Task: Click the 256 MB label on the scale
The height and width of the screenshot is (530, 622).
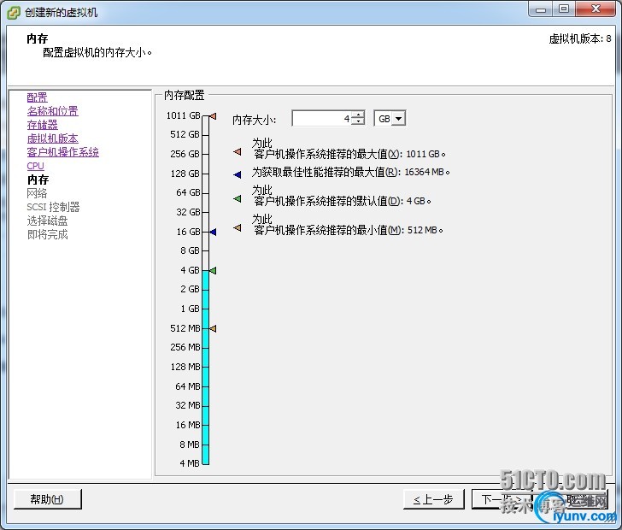Action: pos(185,347)
